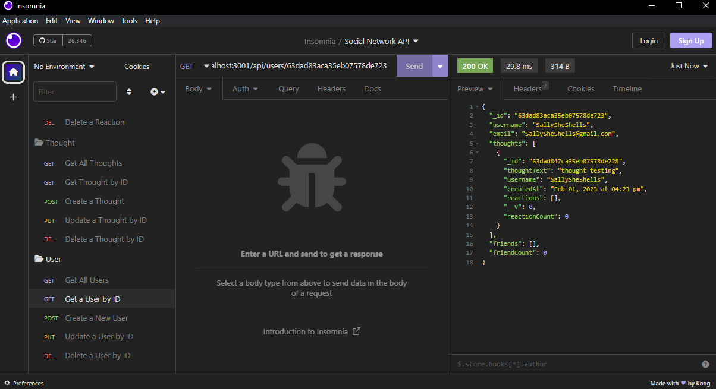This screenshot has height=389, width=716.
Task: Click the 29.8 ms response time badge
Action: (519, 66)
